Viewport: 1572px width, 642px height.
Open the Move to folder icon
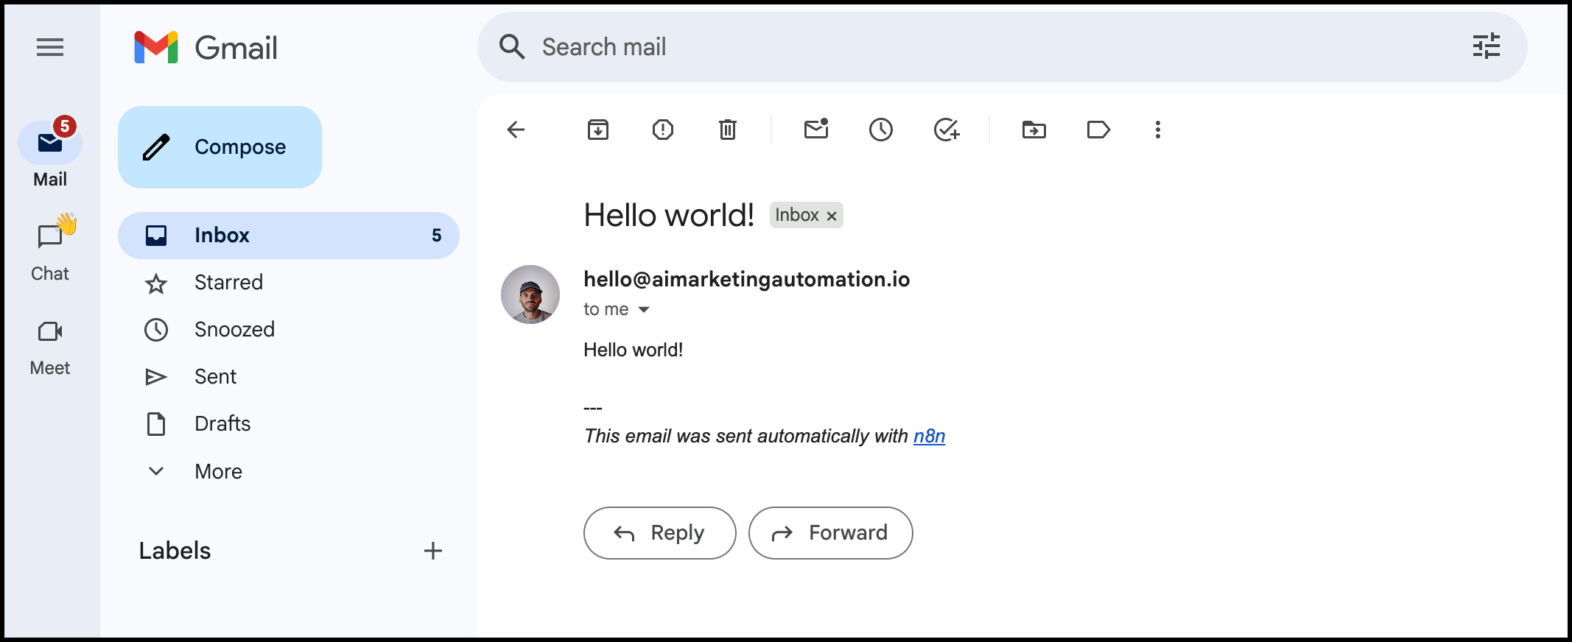pyautogui.click(x=1034, y=130)
